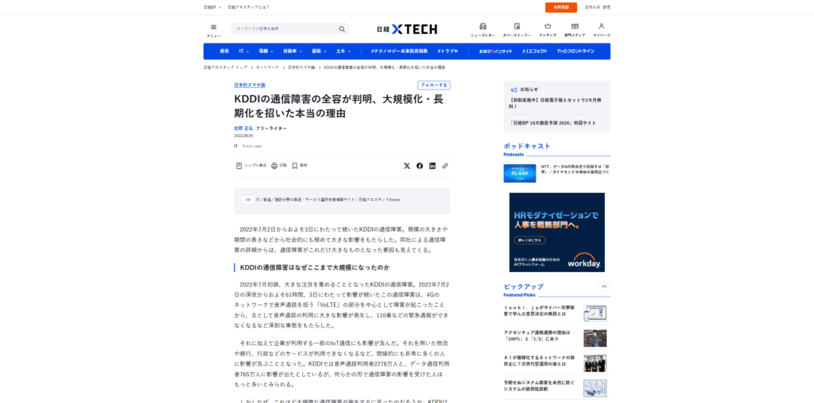Screen dimensions: 814x403
Task: Expand the IT dropdown in navigation bar
Action: tap(244, 51)
